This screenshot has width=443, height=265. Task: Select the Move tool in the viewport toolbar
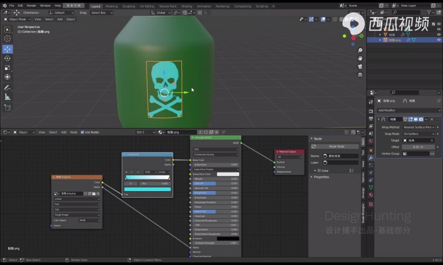pyautogui.click(x=7, y=49)
